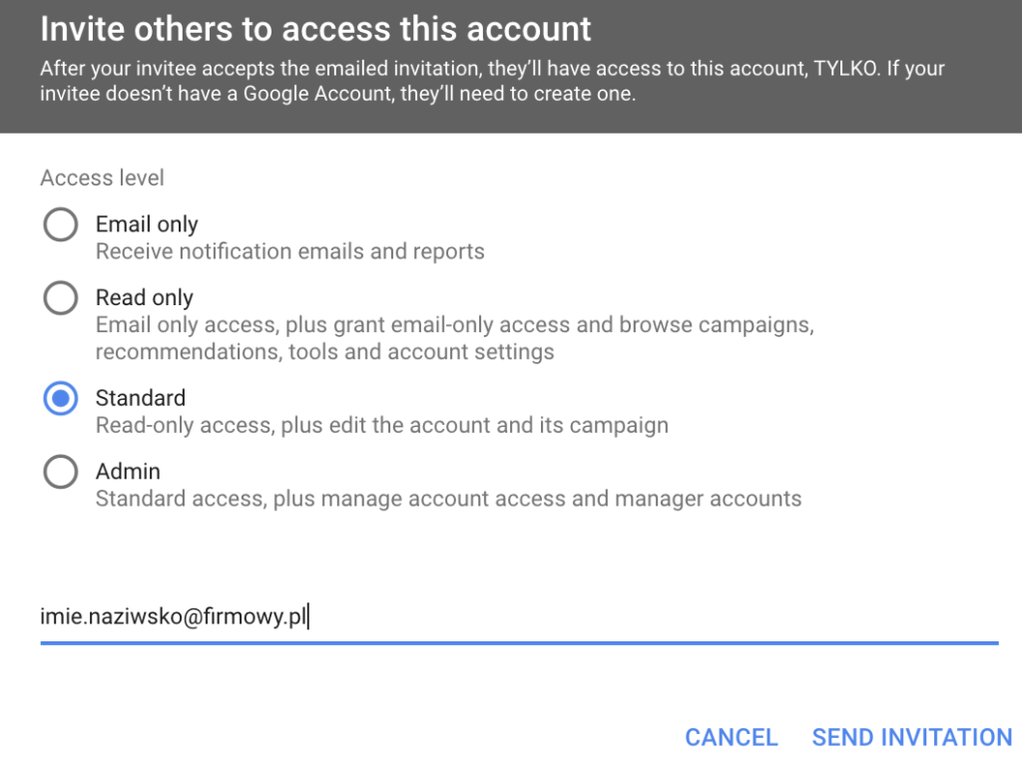Click the "Standard" option label text
Screen dimensions: 1022x763
pyautogui.click(x=141, y=398)
